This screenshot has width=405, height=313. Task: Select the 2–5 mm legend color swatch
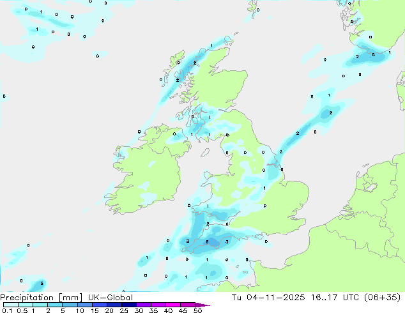tap(55, 305)
